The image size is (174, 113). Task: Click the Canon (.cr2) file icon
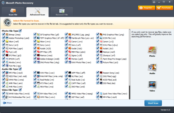tap(101, 42)
